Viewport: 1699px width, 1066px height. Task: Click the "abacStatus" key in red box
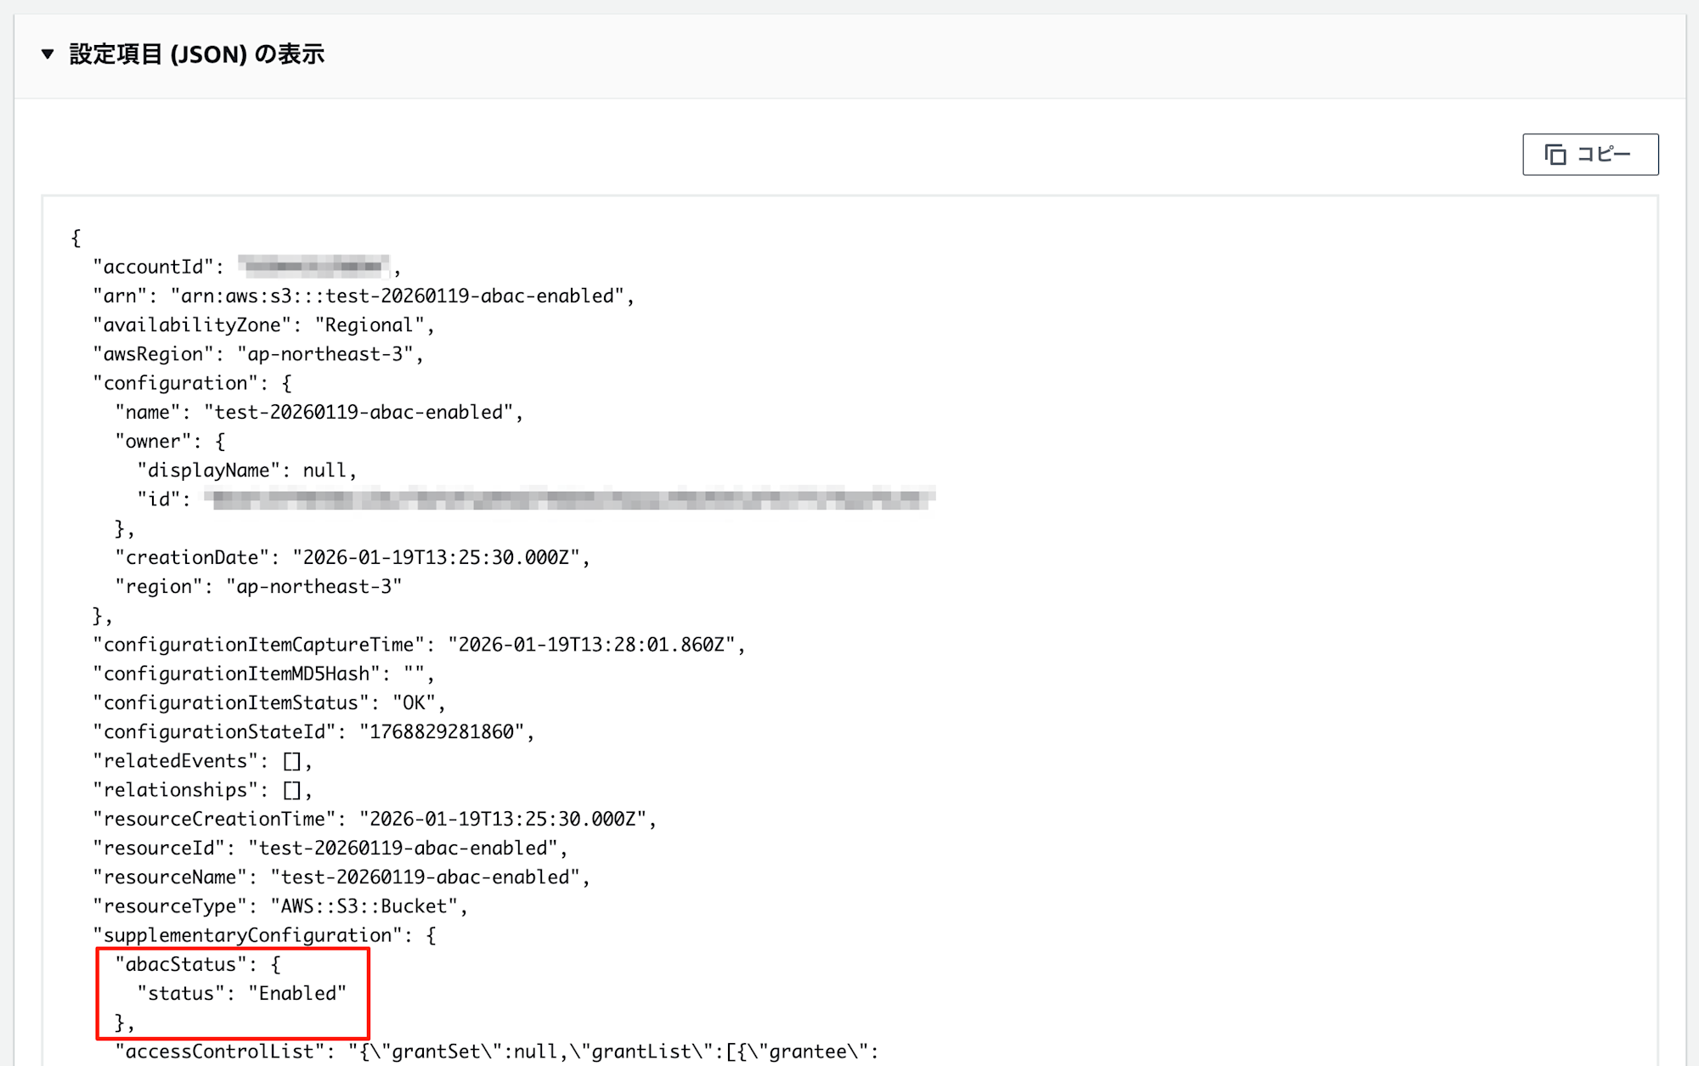pyautogui.click(x=180, y=964)
